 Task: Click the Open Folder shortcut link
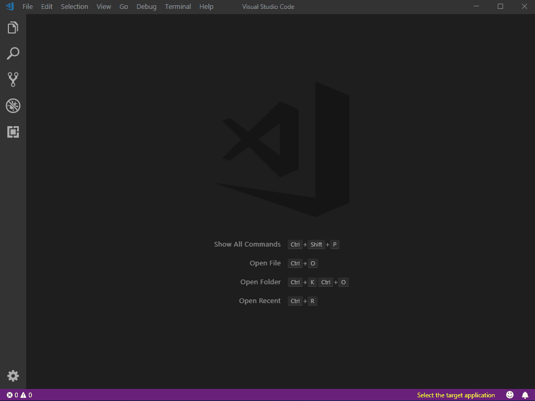(x=260, y=282)
